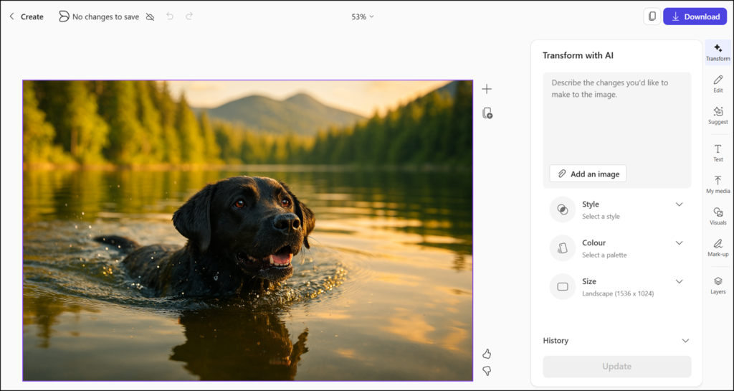The image size is (734, 391).
Task: Click the "Select a style" text
Action: pyautogui.click(x=601, y=217)
